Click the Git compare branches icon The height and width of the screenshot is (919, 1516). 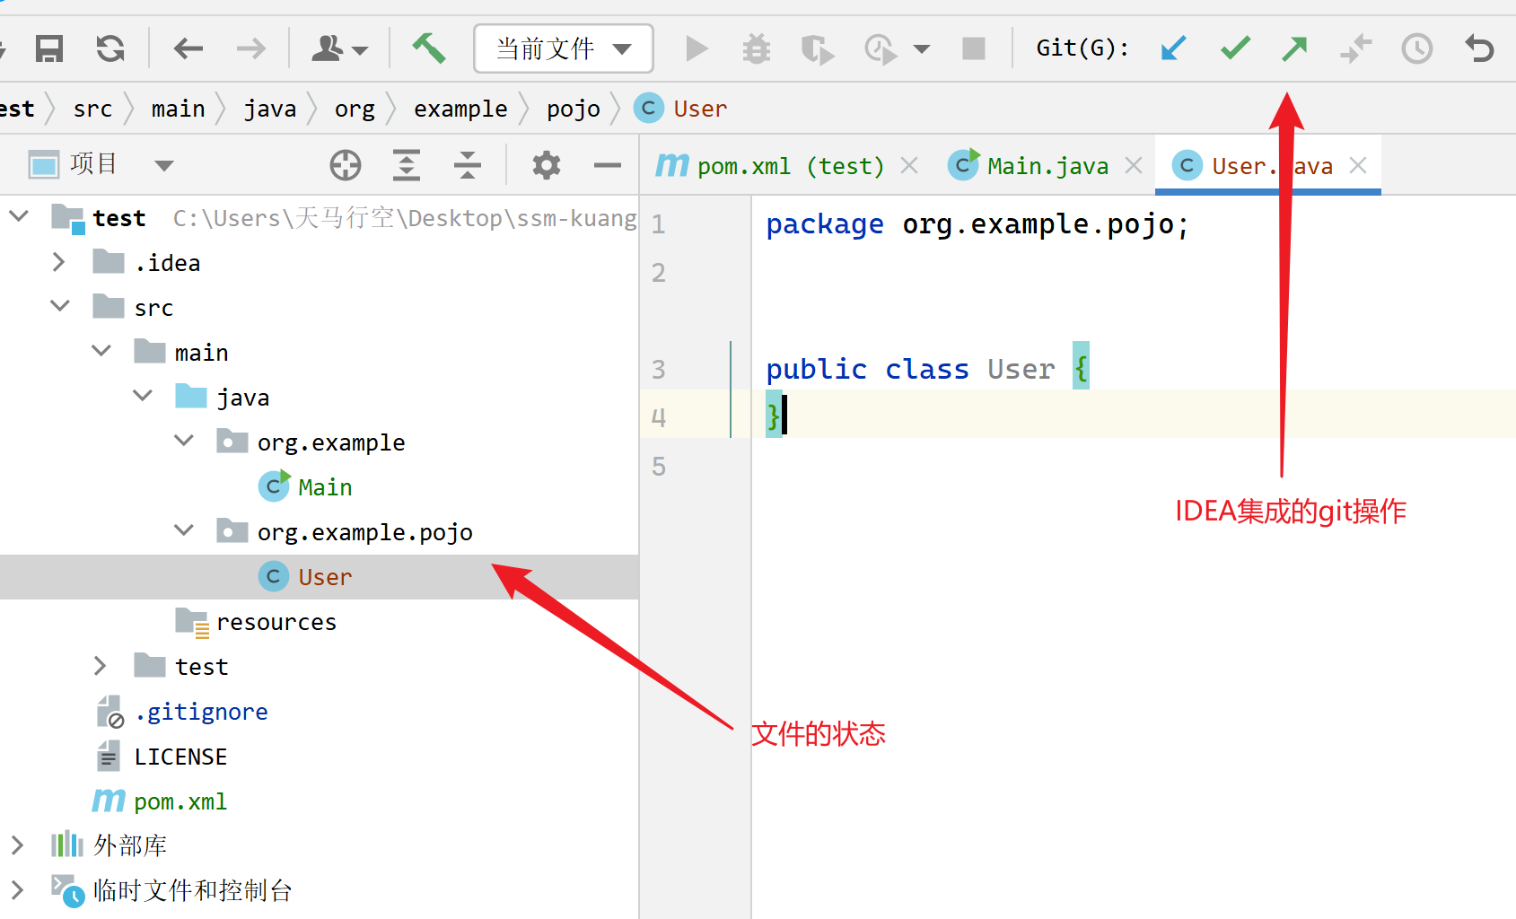coord(1356,48)
